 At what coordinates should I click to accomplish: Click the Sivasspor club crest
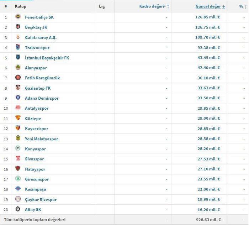18,158
